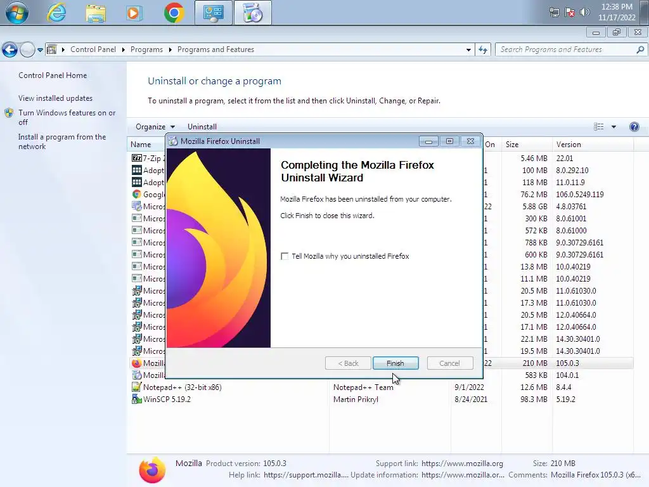Launch Google Chrome from the taskbar
The image size is (649, 487).
pyautogui.click(x=174, y=13)
